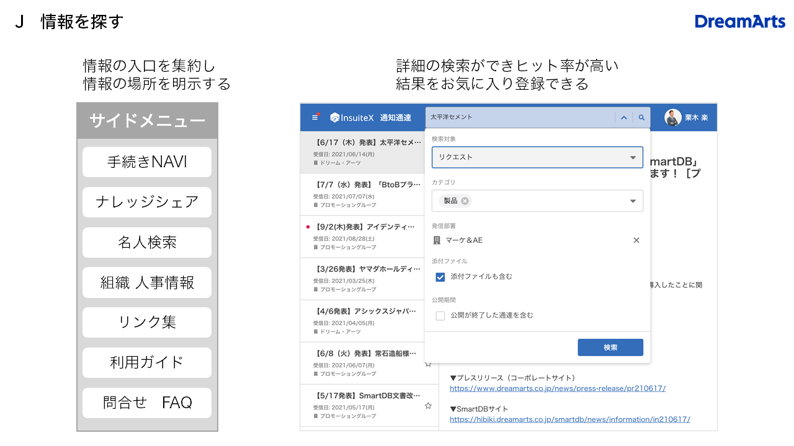Open the hibiki smartdb in210617 link

click(569, 419)
